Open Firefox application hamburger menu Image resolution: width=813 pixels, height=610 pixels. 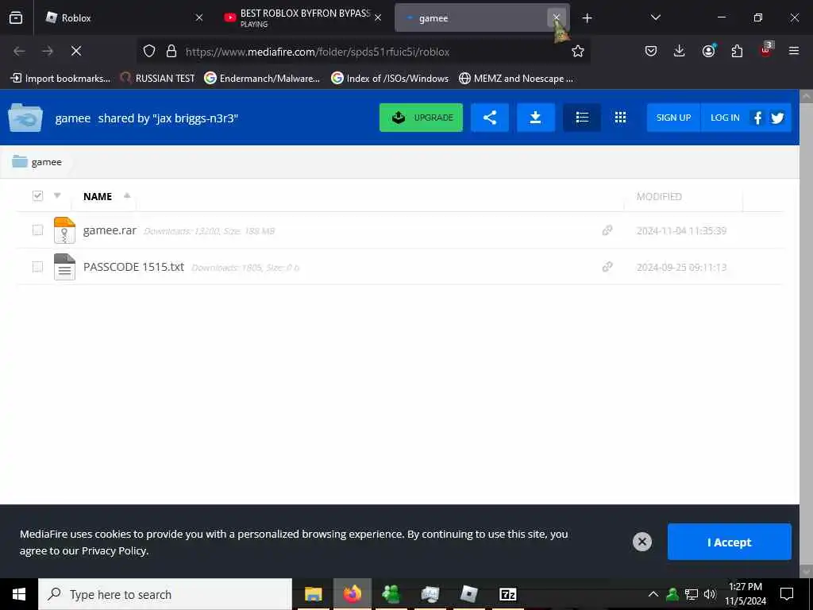[794, 51]
